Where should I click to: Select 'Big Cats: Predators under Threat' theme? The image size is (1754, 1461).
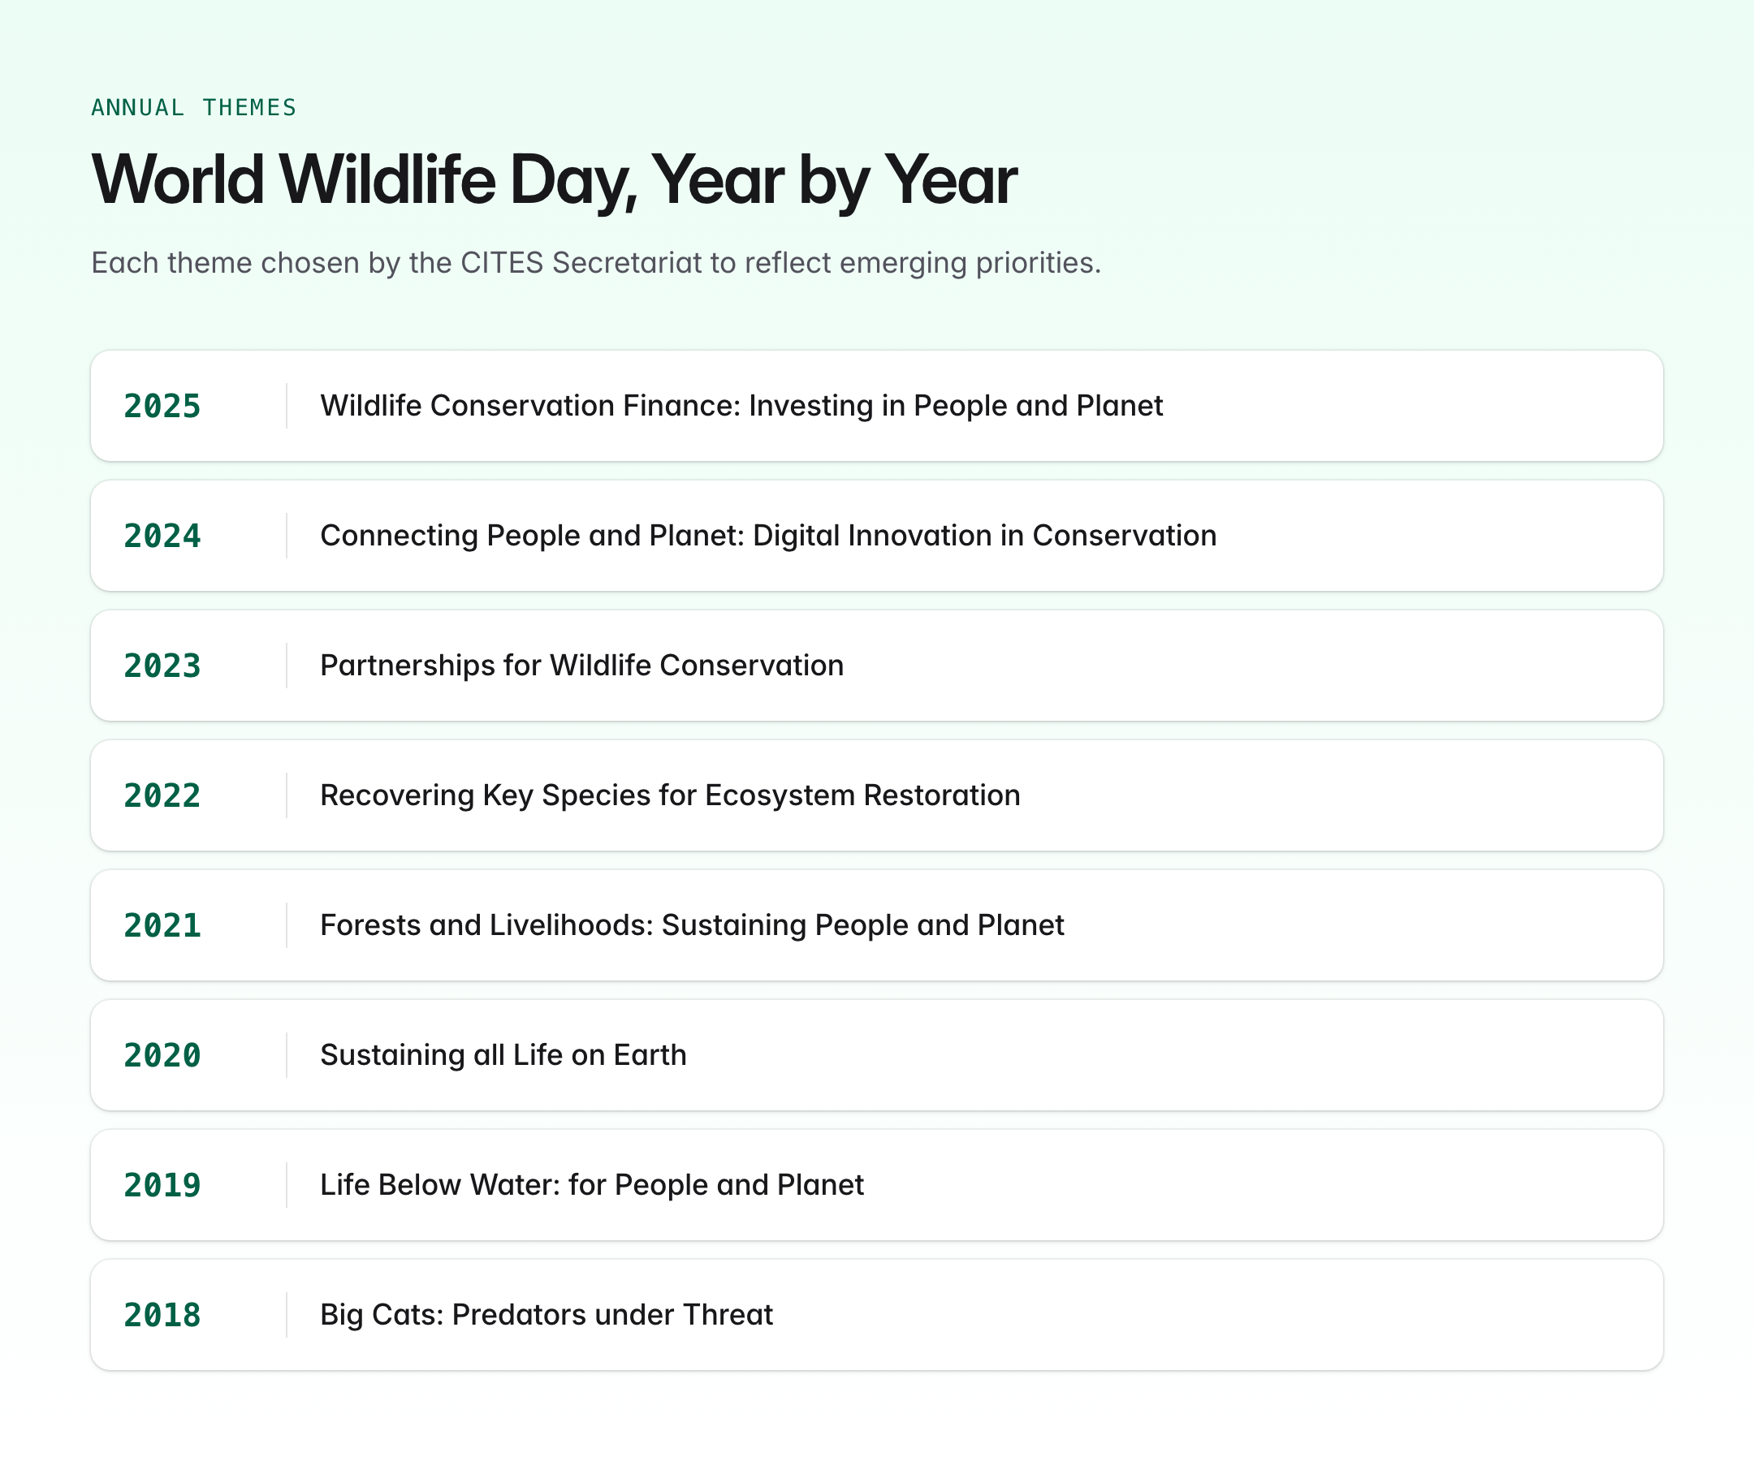click(x=547, y=1315)
